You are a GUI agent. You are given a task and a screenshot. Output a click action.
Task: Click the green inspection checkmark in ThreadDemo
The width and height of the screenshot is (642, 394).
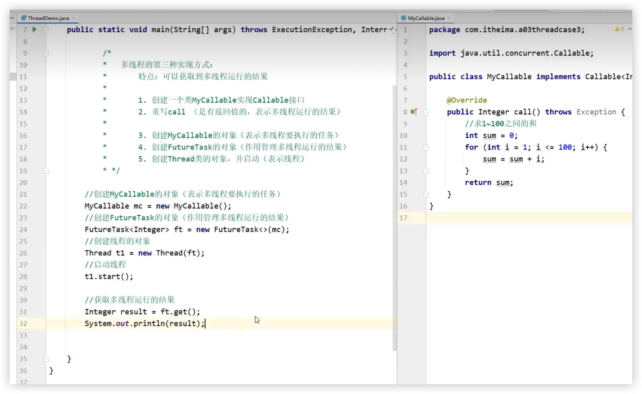(391, 29)
